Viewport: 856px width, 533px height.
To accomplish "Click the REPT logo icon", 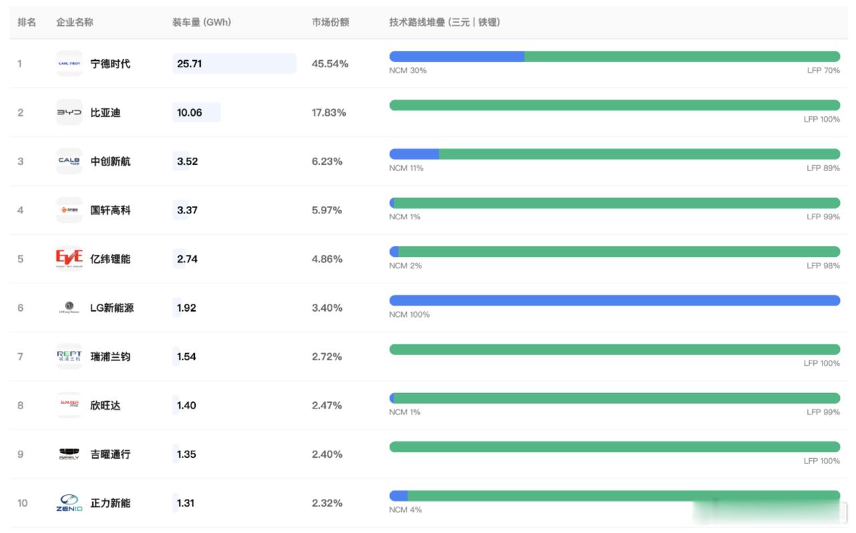I will 70,356.
